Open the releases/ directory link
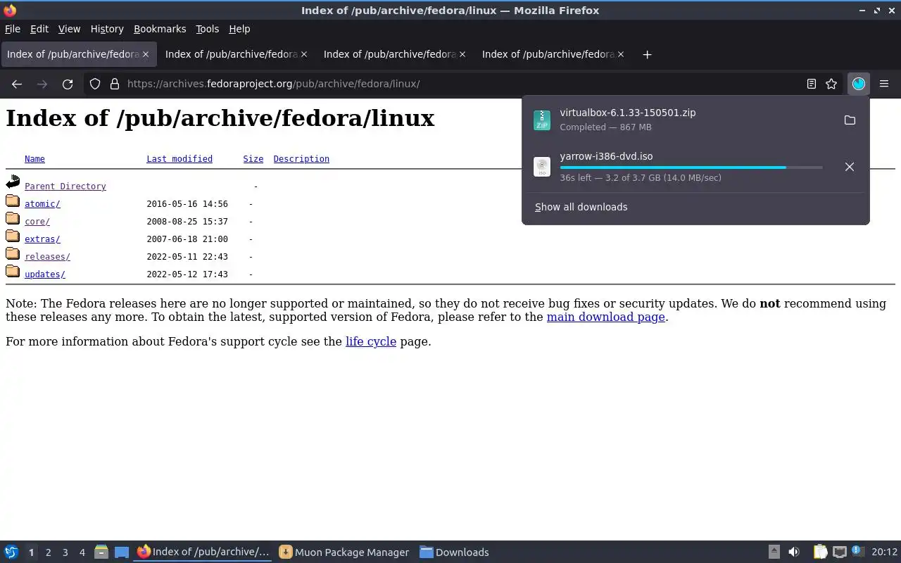 click(x=47, y=257)
